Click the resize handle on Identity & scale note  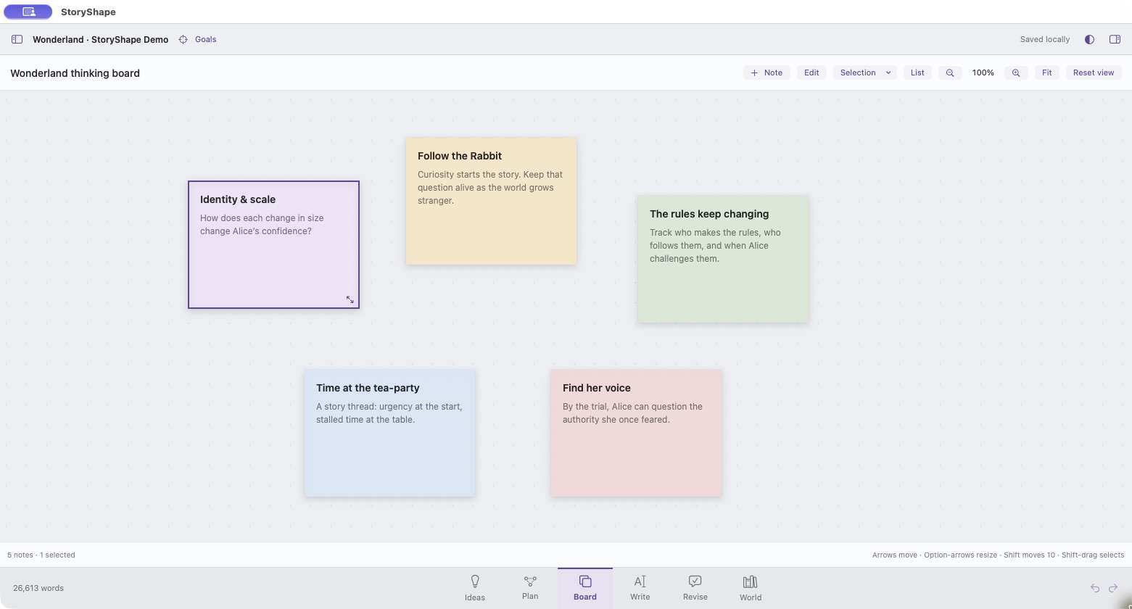[x=350, y=299]
